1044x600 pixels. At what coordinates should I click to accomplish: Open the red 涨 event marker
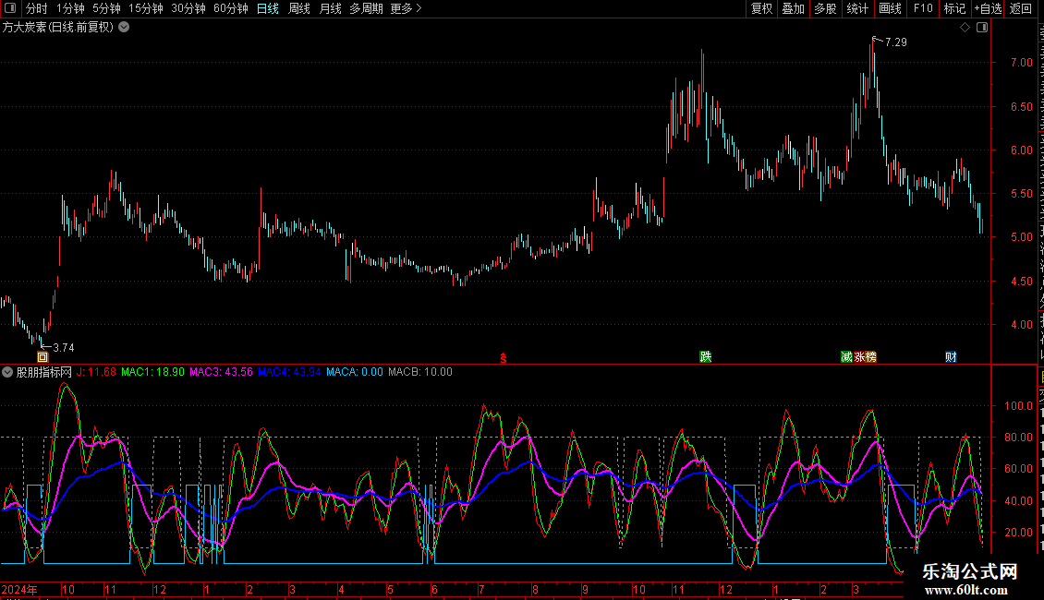[x=859, y=357]
